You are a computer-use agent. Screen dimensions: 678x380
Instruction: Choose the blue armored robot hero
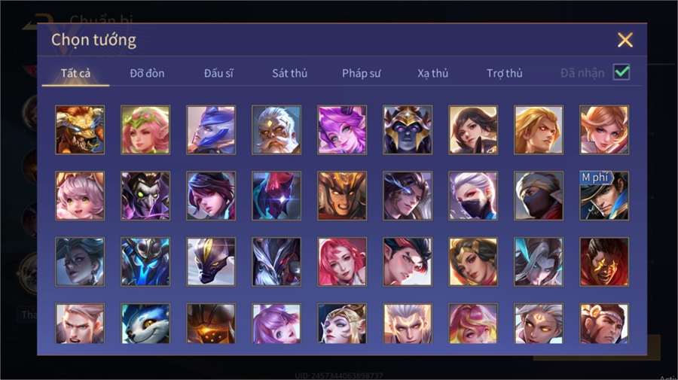(145, 262)
